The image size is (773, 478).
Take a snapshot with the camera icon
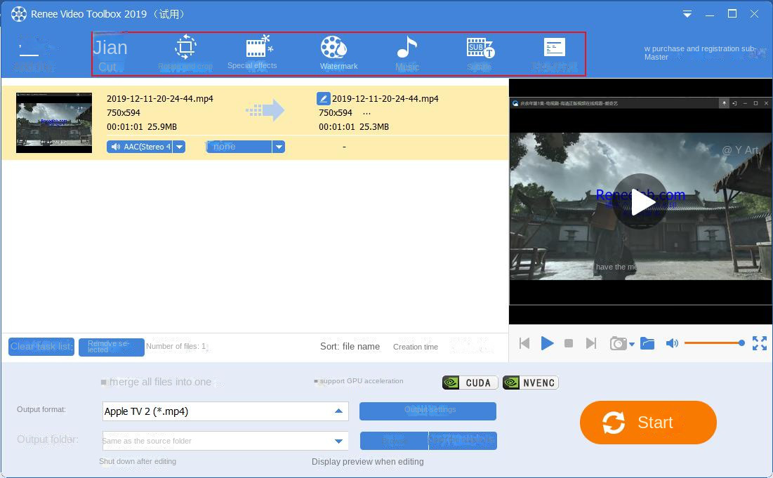coord(616,343)
